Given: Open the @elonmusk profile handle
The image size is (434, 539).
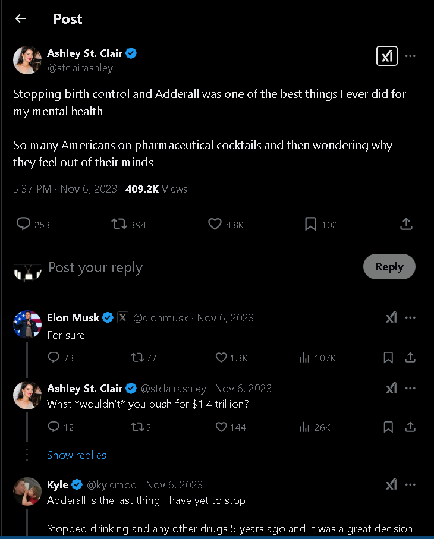Looking at the screenshot, I should (161, 318).
